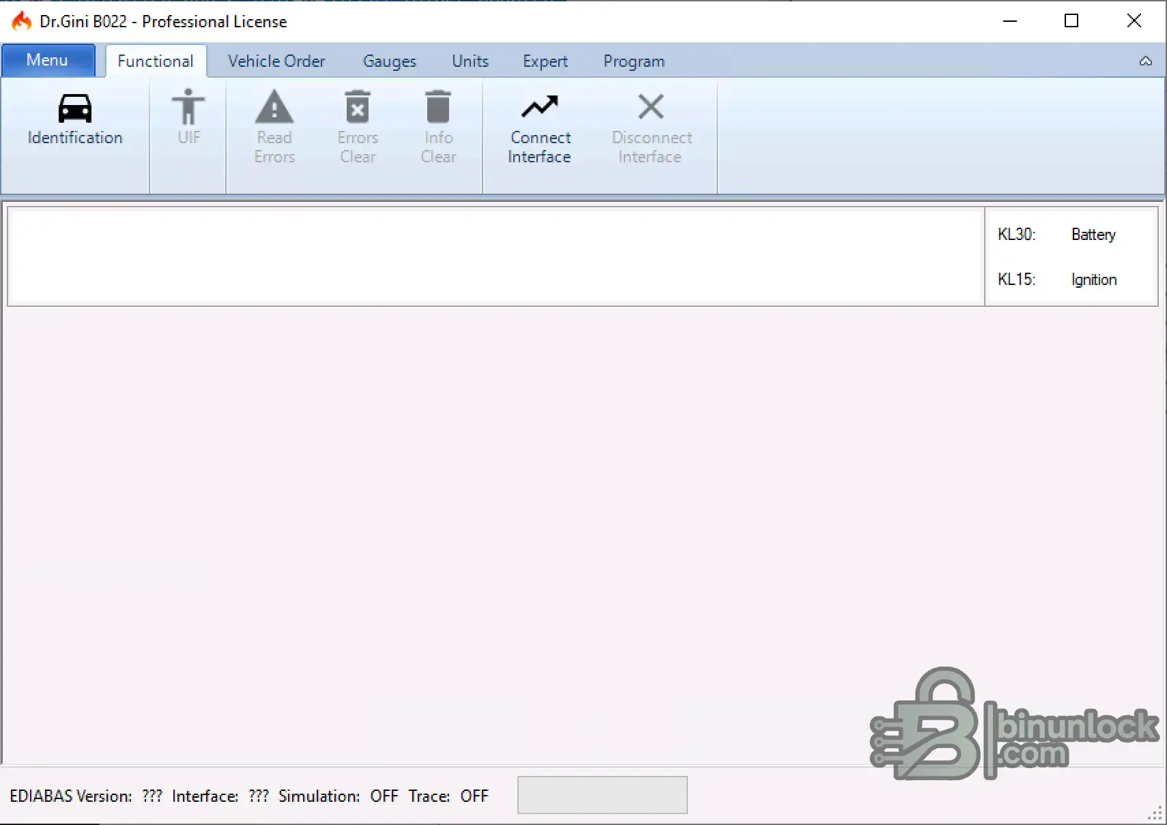This screenshot has width=1167, height=825.
Task: Click the Battery status text
Action: click(x=1093, y=235)
